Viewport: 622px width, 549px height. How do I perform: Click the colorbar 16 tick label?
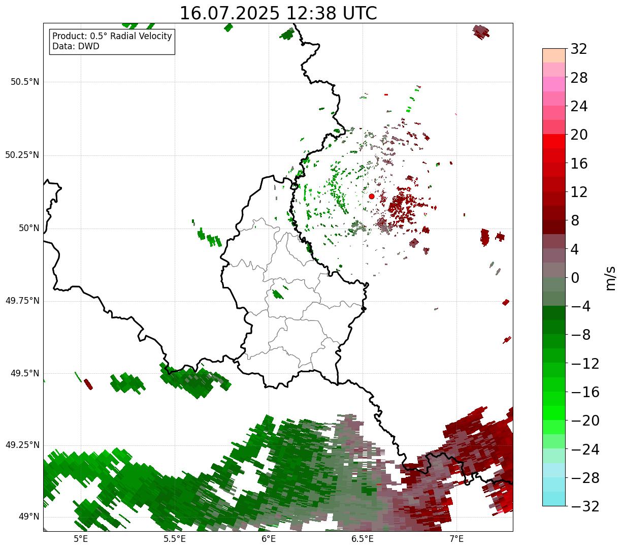pyautogui.click(x=579, y=164)
